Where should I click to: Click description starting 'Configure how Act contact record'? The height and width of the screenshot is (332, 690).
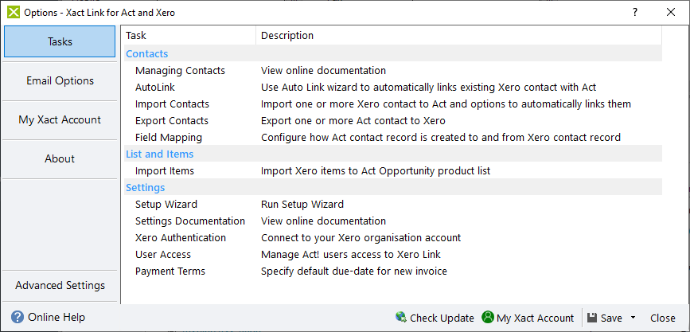pyautogui.click(x=441, y=138)
